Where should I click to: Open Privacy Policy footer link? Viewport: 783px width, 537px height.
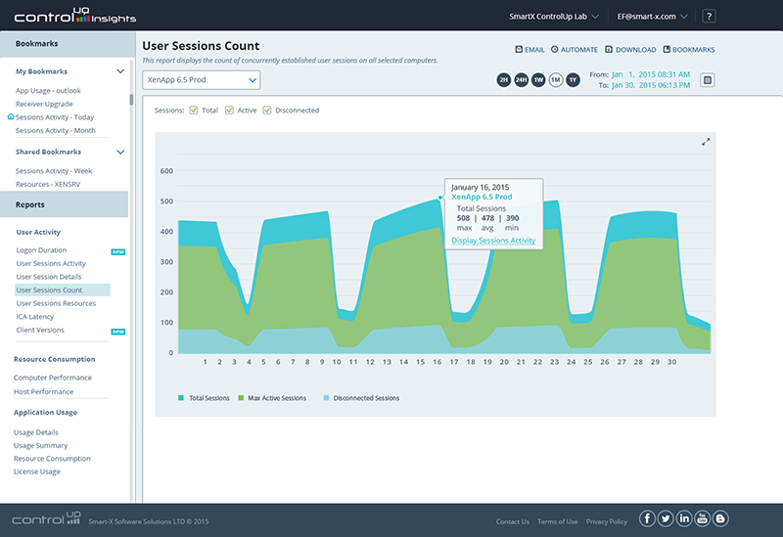tap(606, 521)
